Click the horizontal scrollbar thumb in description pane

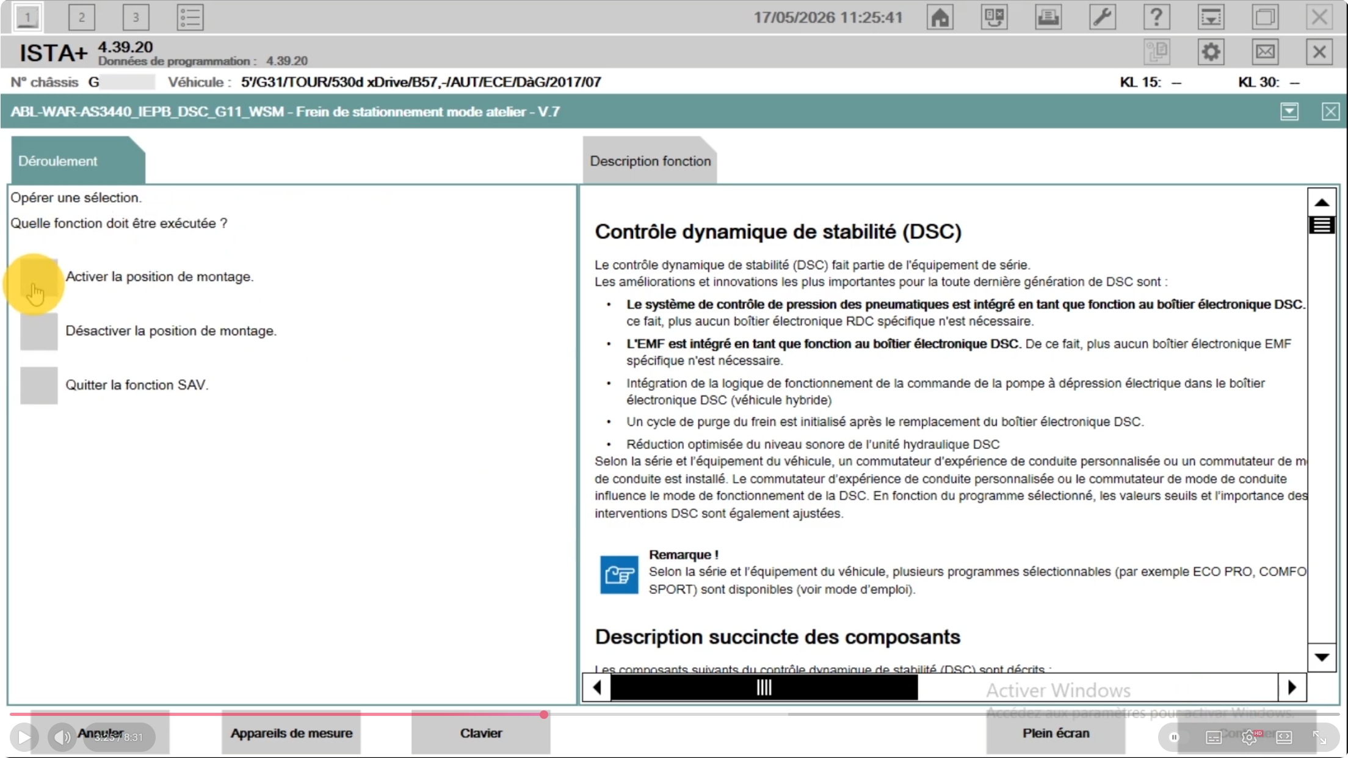[764, 688]
